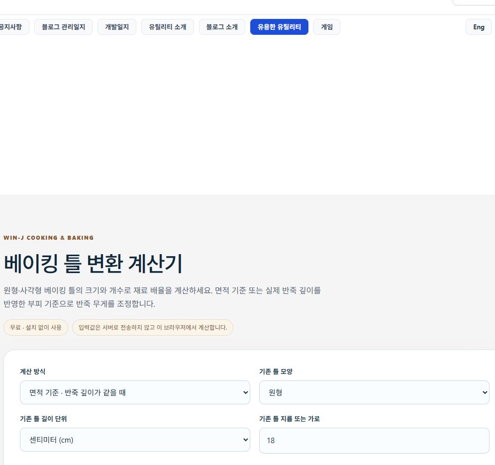This screenshot has height=465, width=495.
Task: Open the 게임 menu tab
Action: click(x=327, y=27)
